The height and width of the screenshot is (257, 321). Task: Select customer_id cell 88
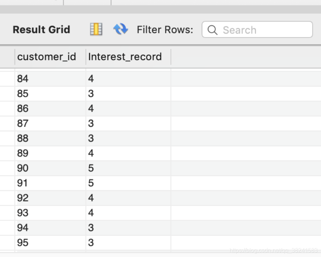tap(50, 138)
